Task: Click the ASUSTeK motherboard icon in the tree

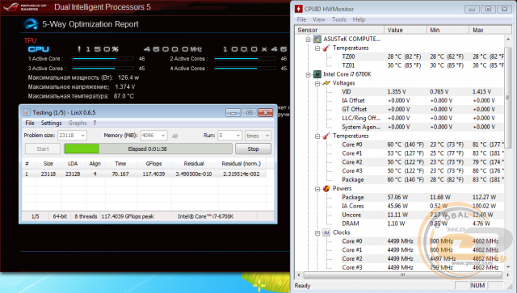Action: 317,39
